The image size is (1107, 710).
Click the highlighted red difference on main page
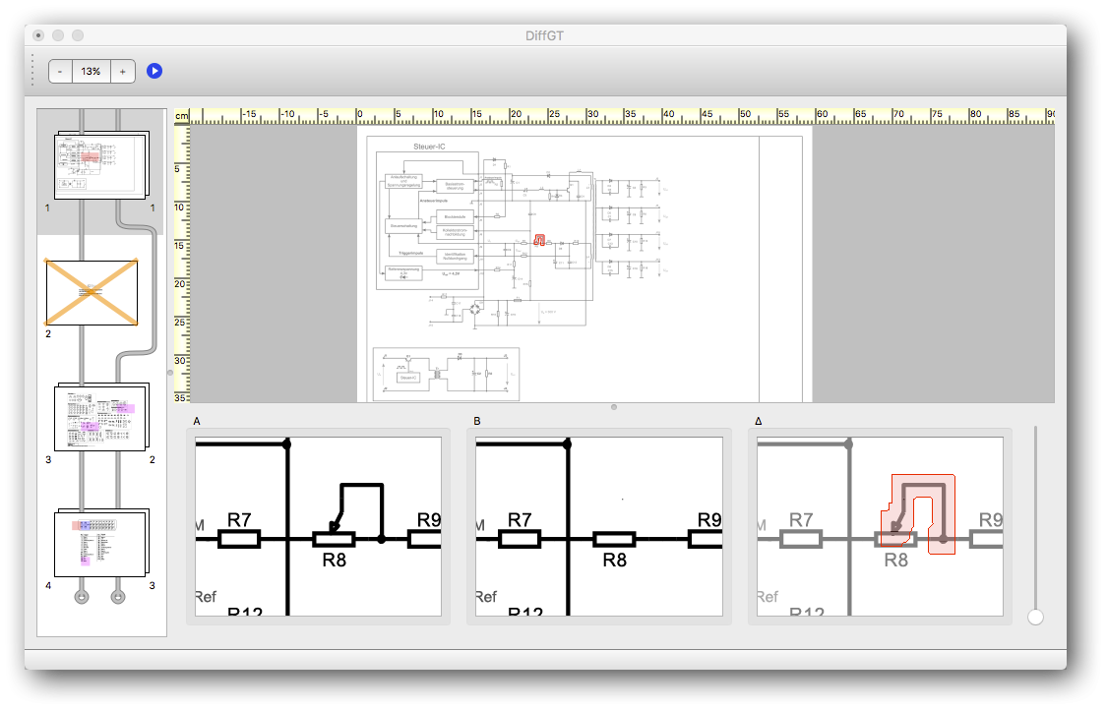coord(539,240)
